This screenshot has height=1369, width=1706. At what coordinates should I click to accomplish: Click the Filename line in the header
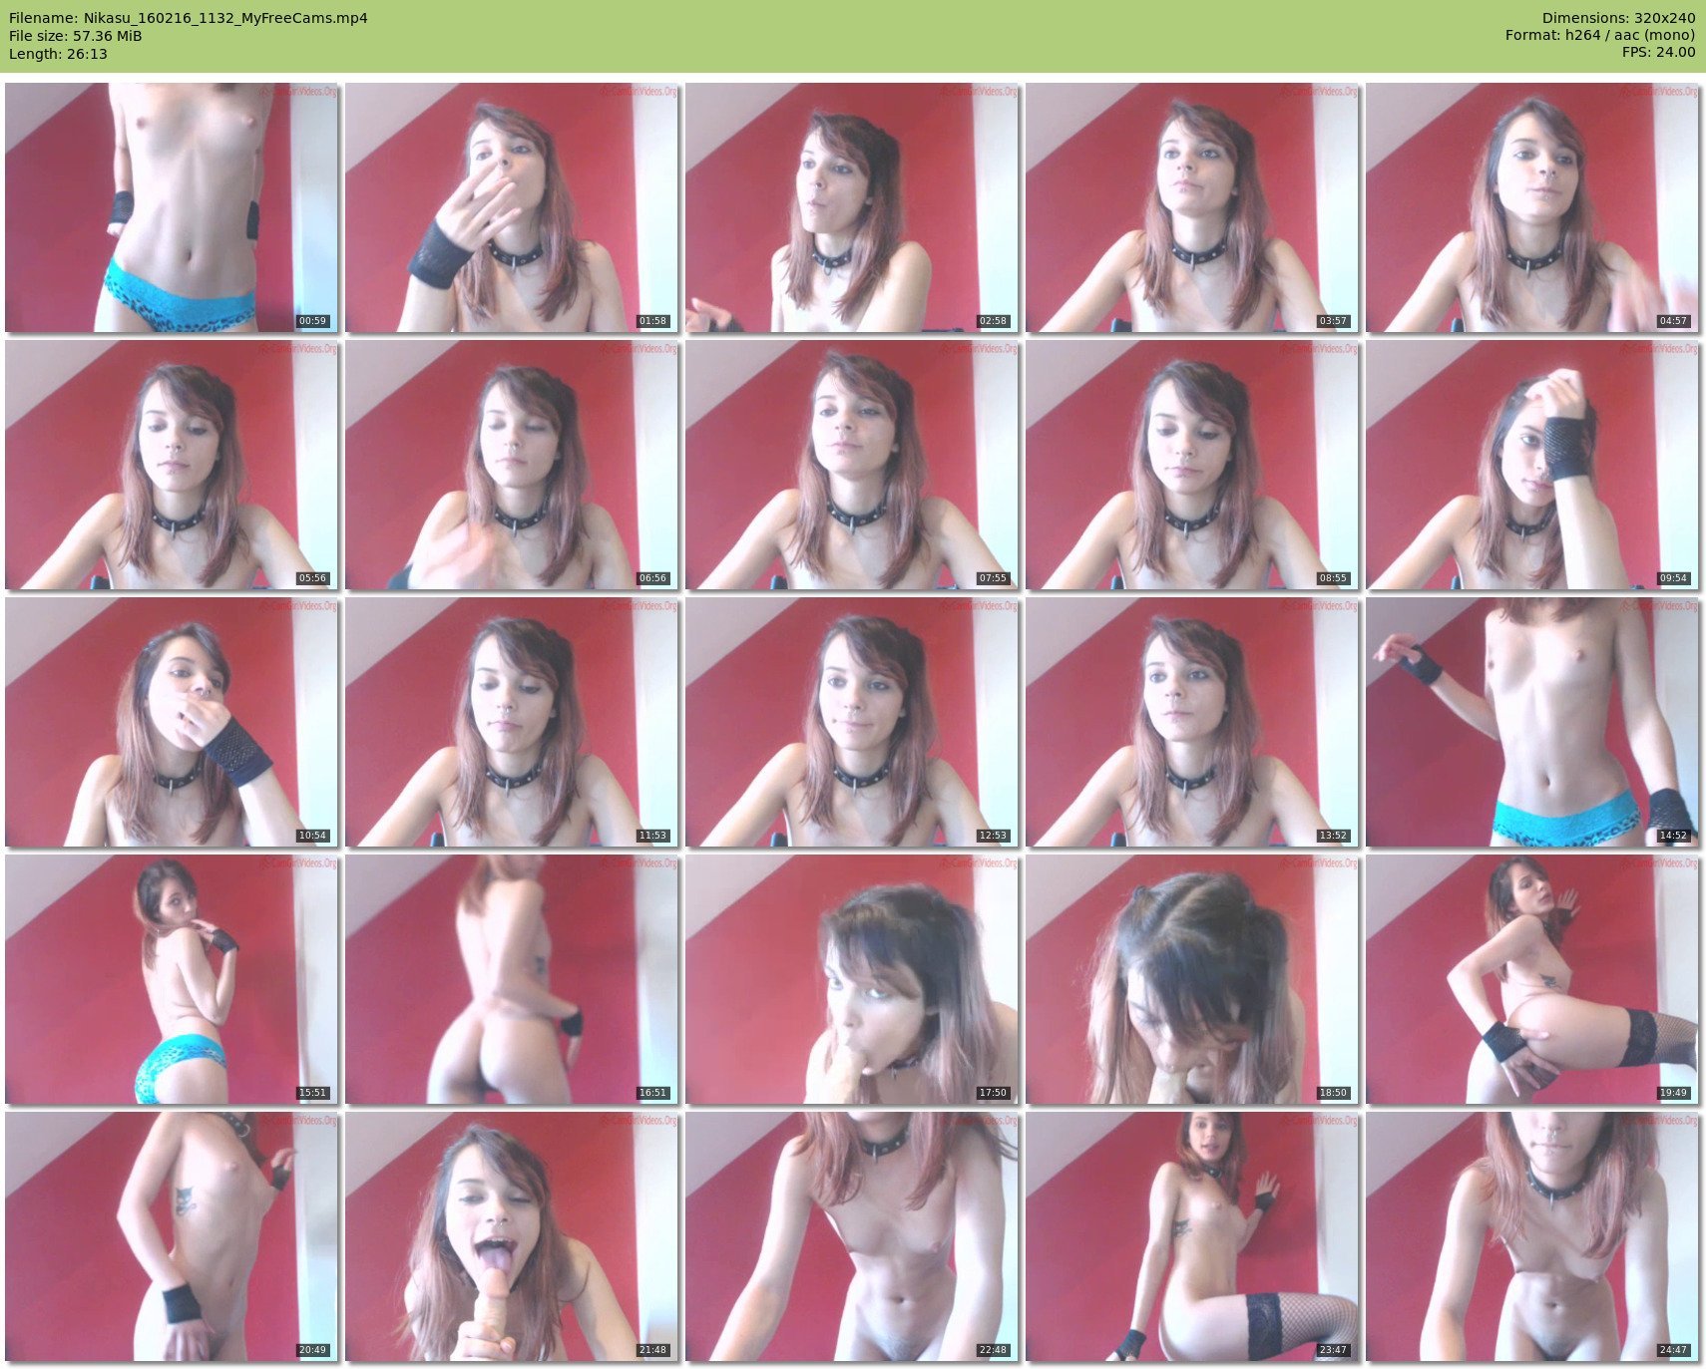coord(189,18)
